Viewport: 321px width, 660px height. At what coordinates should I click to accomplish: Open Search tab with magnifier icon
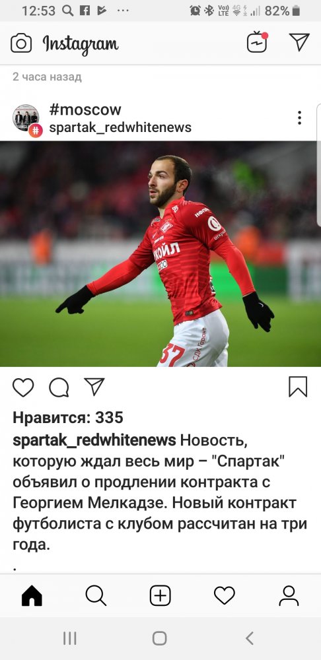[x=96, y=595]
